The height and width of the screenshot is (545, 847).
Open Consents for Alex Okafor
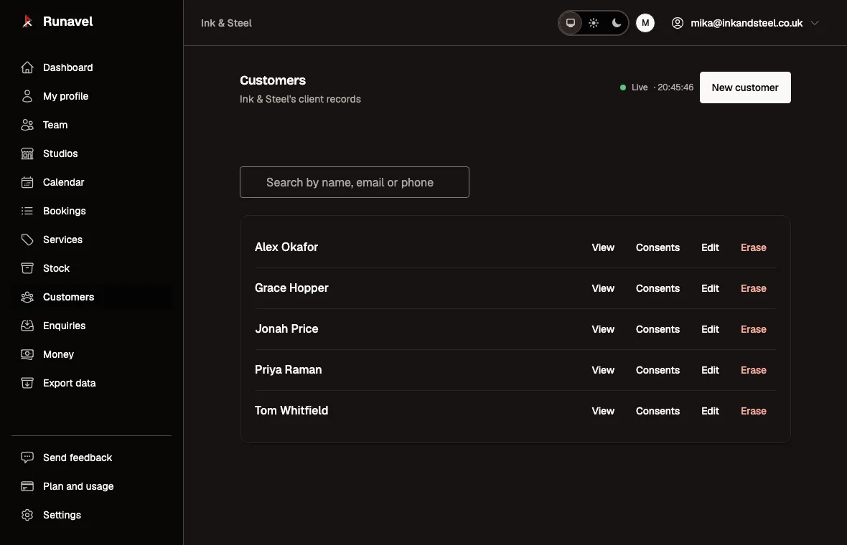click(658, 247)
